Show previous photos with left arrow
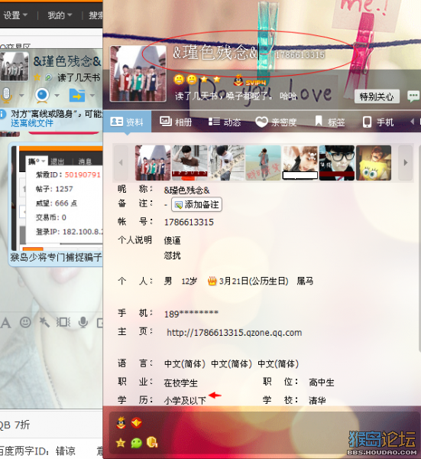Screen dimensions: 421x459 (x=121, y=162)
